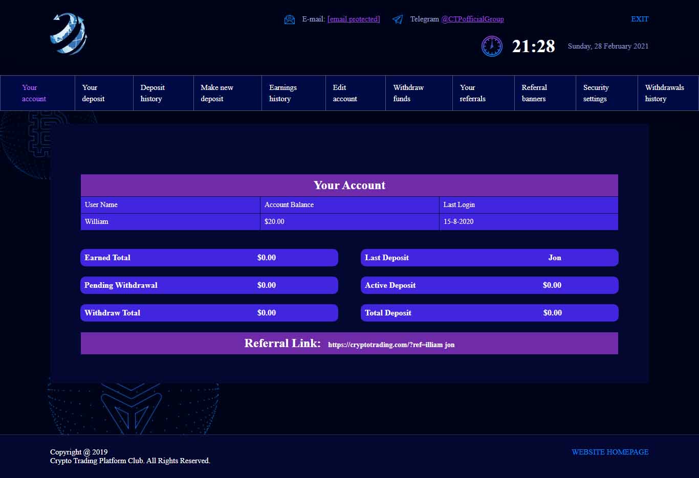Click the Earned Total row
The image size is (699, 478).
209,258
